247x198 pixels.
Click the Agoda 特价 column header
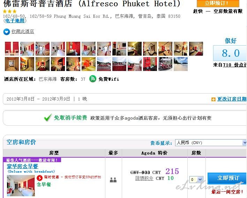tap(154, 153)
